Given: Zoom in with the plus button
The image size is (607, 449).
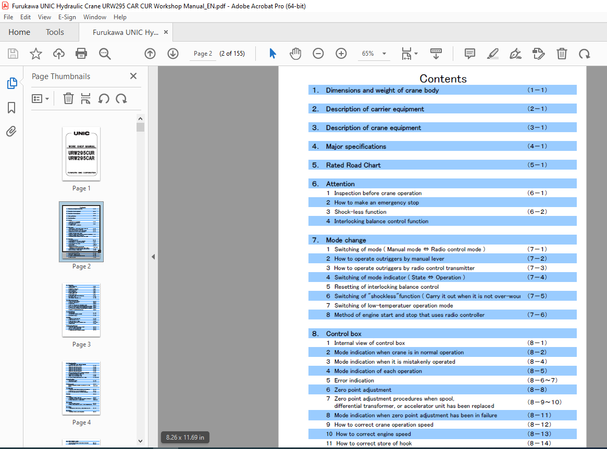Looking at the screenshot, I should pos(341,54).
